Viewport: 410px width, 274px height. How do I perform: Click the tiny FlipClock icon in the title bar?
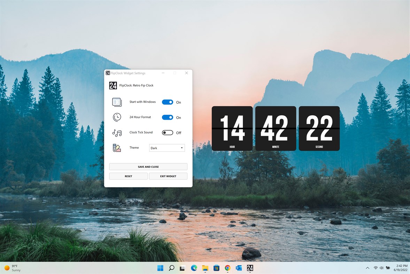pos(108,73)
